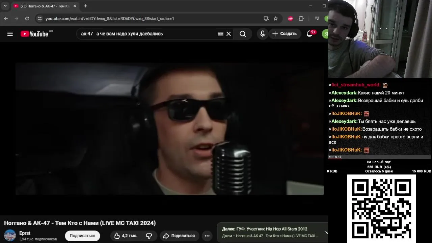View site information icon in address bar
The height and width of the screenshot is (243, 432).
pyautogui.click(x=39, y=19)
